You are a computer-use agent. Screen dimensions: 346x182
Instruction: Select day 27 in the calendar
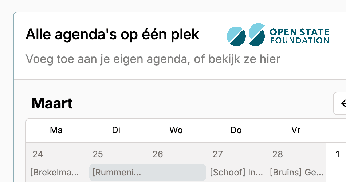click(x=217, y=154)
